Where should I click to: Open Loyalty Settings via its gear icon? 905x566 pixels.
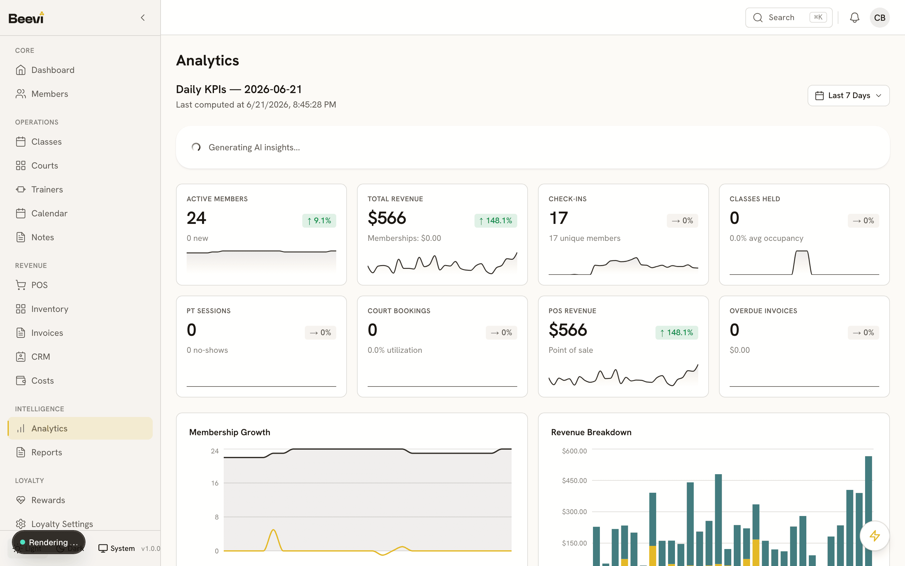tap(20, 524)
